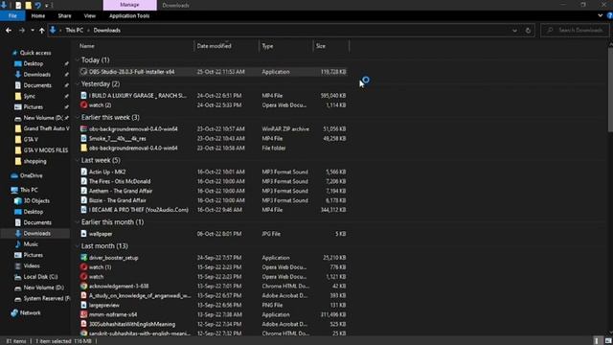Select the Smoke_7__40s__4k_res video icon

(x=83, y=138)
